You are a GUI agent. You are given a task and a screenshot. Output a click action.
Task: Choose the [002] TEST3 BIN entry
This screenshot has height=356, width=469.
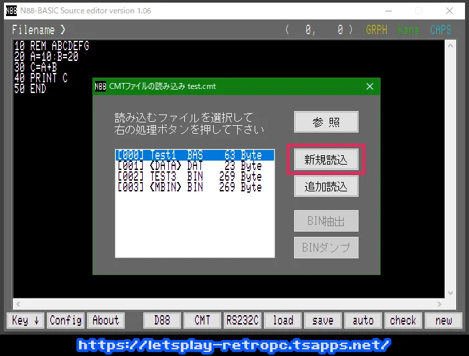pos(194,177)
